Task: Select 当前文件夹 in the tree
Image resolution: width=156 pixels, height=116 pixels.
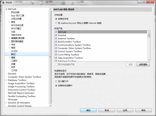Action: [16, 35]
